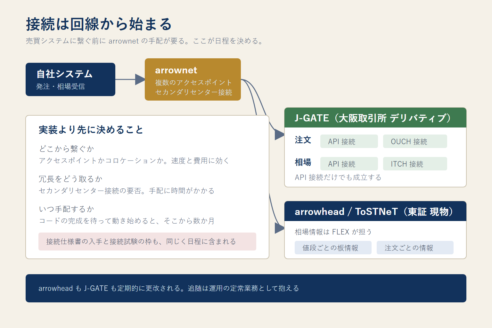Select the arrownet box heading
The height and width of the screenshot is (328, 492).
(176, 70)
